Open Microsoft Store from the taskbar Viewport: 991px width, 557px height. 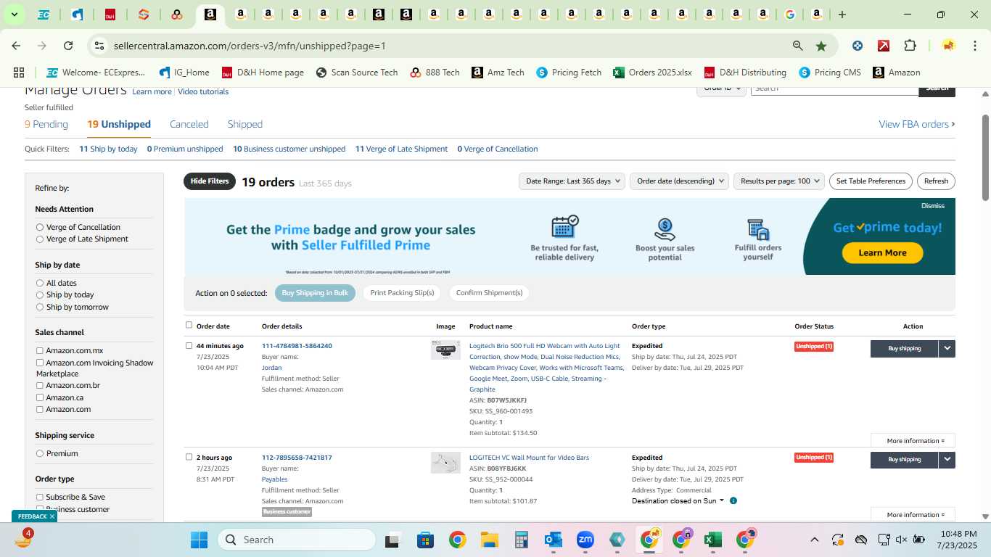425,540
